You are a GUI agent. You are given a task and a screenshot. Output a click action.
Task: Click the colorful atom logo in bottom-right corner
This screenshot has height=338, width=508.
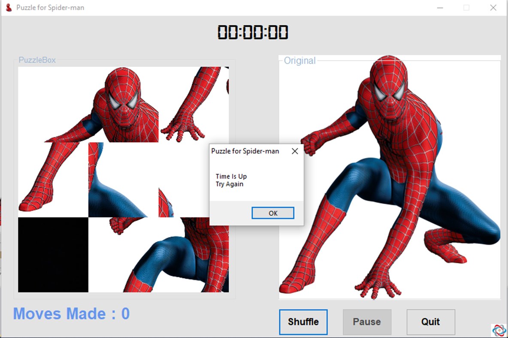[x=499, y=330]
